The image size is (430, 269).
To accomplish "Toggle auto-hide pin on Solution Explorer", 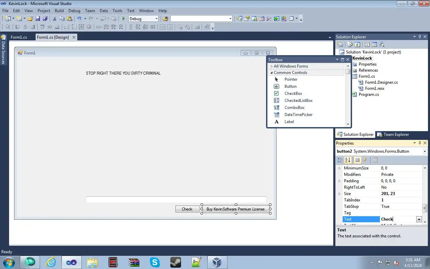I will pyautogui.click(x=420, y=37).
